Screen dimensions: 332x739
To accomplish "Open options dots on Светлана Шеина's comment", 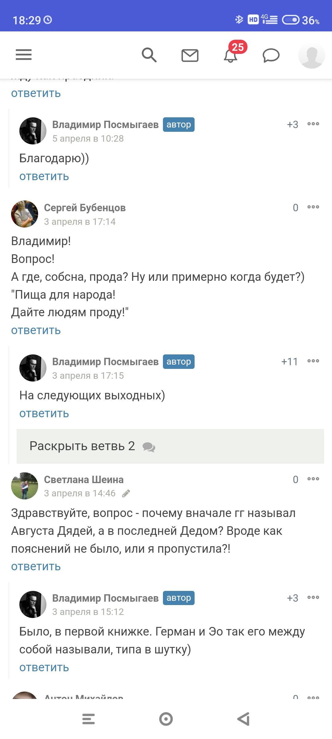I will (313, 479).
